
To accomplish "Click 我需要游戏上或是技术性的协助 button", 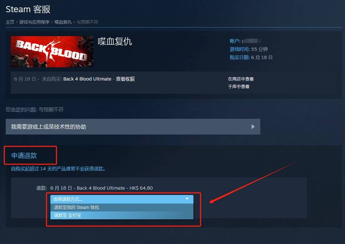I will point(133,127).
